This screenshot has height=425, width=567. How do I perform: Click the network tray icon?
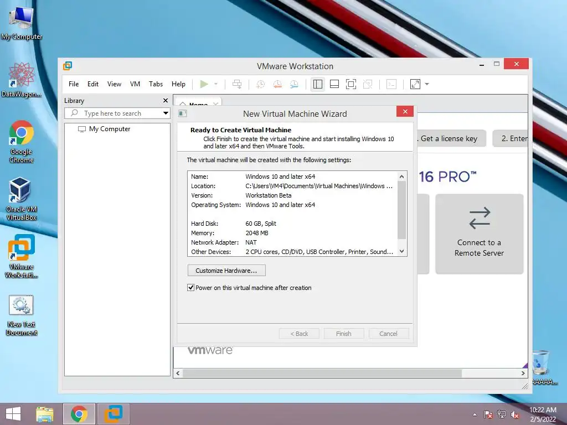(x=502, y=414)
